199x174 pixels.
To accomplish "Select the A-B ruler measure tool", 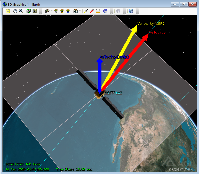I will [x=98, y=11].
